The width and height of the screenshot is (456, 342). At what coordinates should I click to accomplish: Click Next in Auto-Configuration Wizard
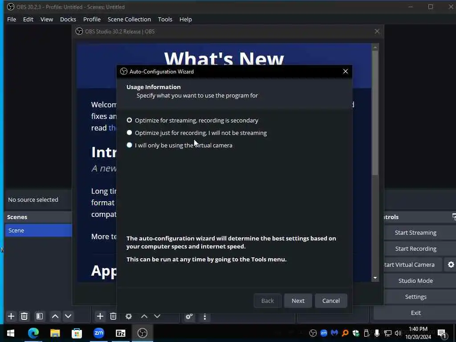pos(298,301)
